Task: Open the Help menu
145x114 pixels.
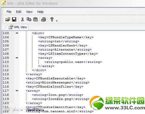Action: (40, 12)
